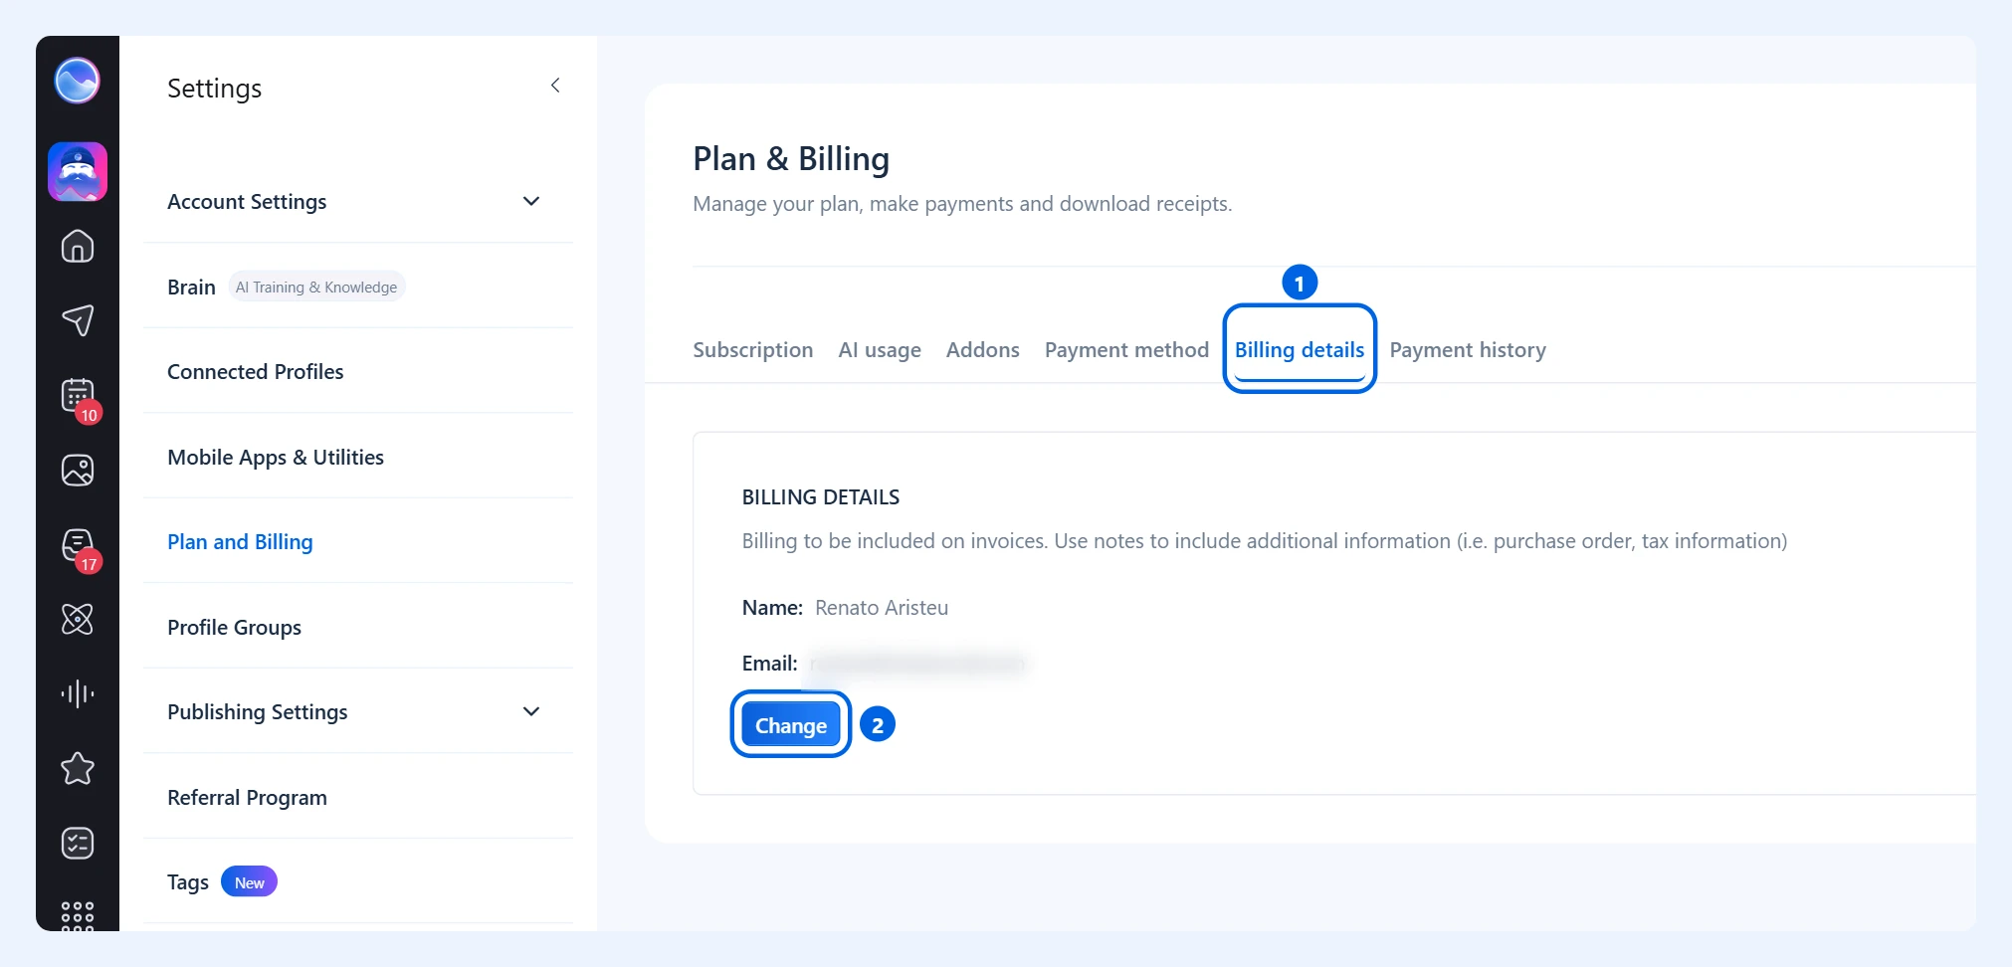This screenshot has height=967, width=2012.
Task: Open the media library image icon
Action: pyautogui.click(x=78, y=470)
